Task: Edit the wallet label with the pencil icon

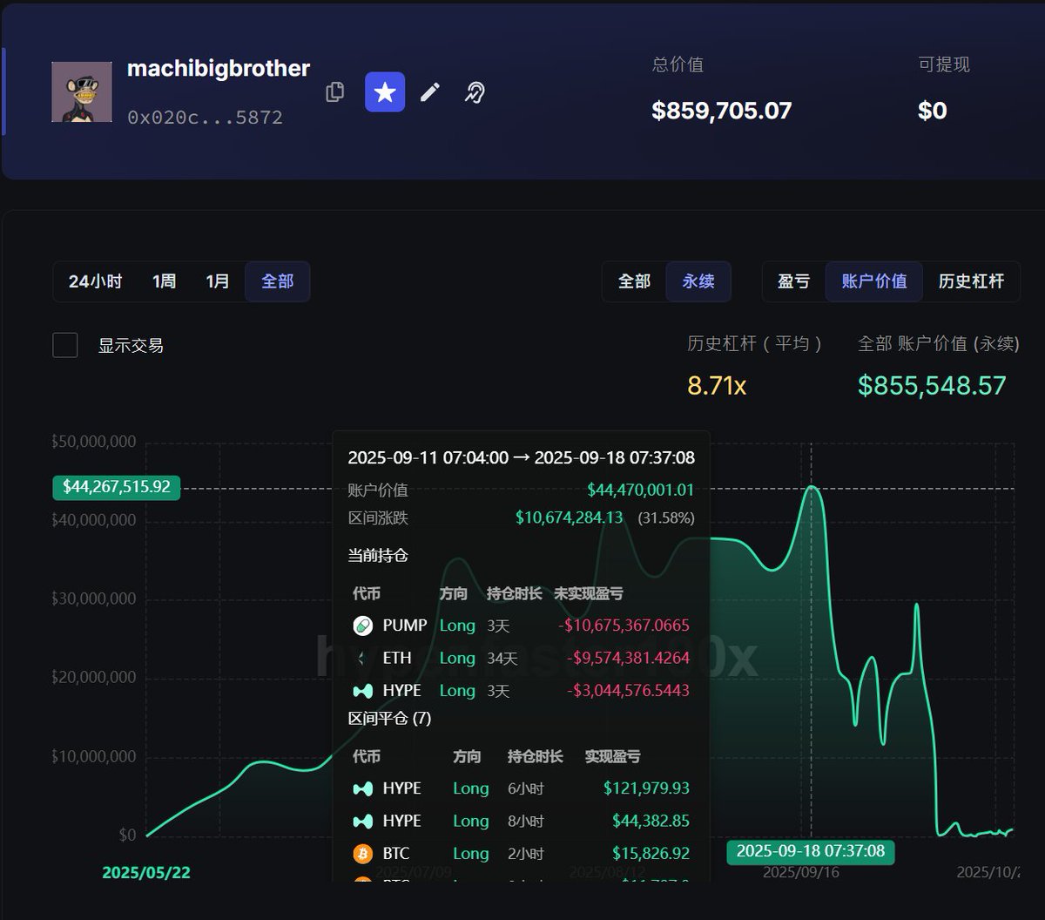Action: pyautogui.click(x=430, y=92)
